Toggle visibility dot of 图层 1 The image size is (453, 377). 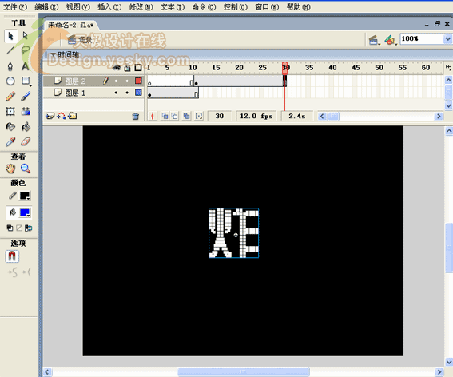(116, 93)
